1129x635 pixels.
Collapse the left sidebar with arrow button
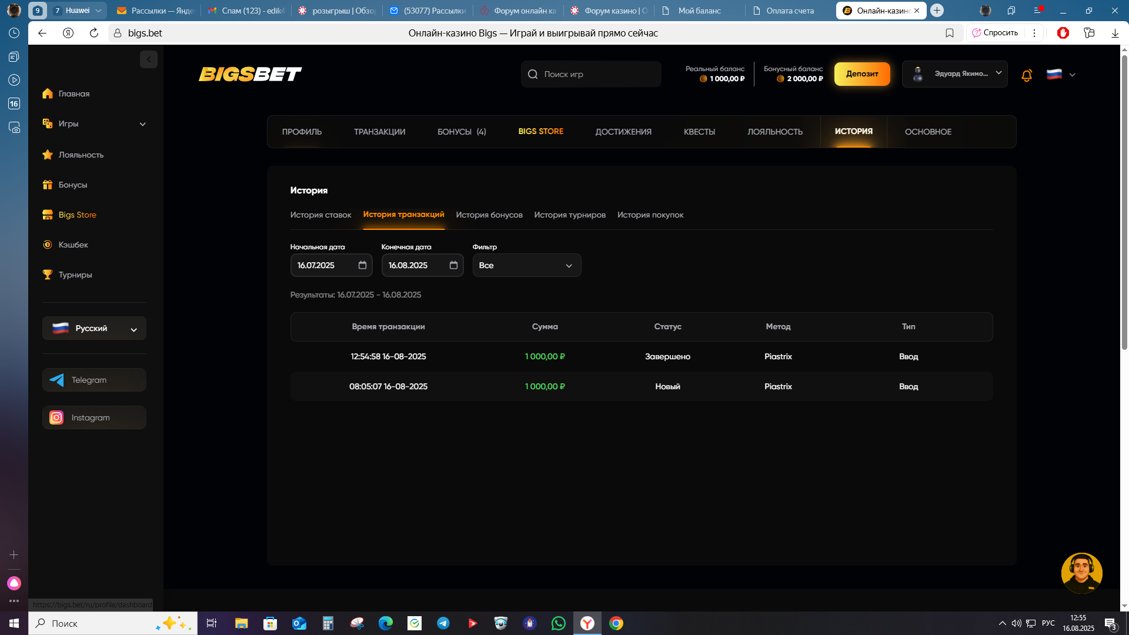tap(149, 59)
